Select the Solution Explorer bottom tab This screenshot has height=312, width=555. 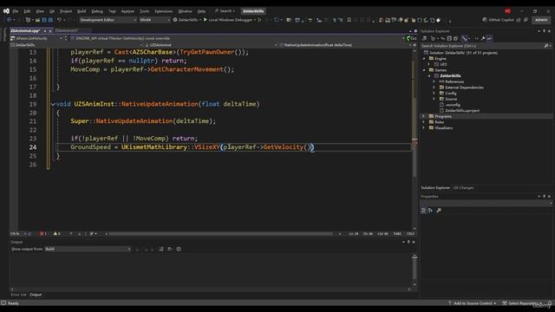[435, 188]
